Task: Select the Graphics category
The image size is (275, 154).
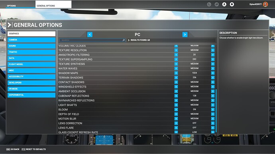Action: (x=31, y=34)
